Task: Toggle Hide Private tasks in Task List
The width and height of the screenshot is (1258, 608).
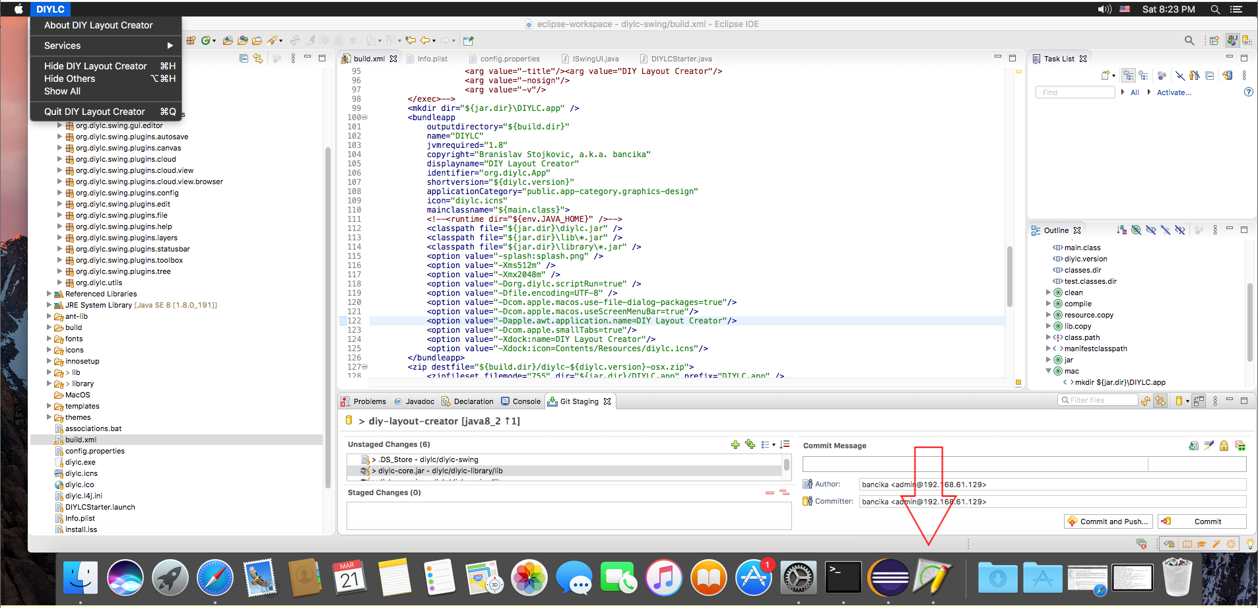Action: coord(1195,75)
